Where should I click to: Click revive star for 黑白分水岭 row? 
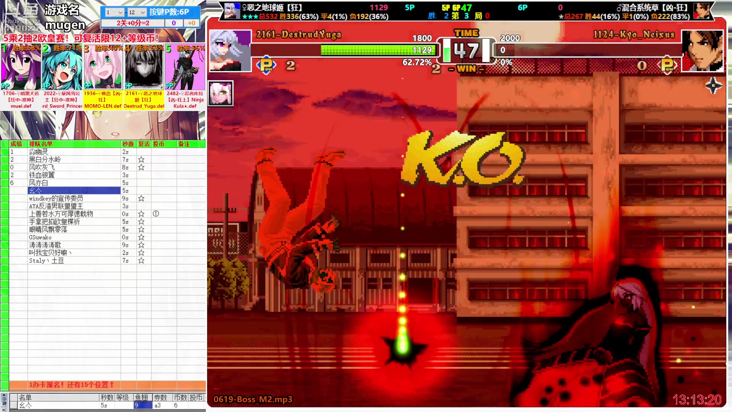click(141, 159)
